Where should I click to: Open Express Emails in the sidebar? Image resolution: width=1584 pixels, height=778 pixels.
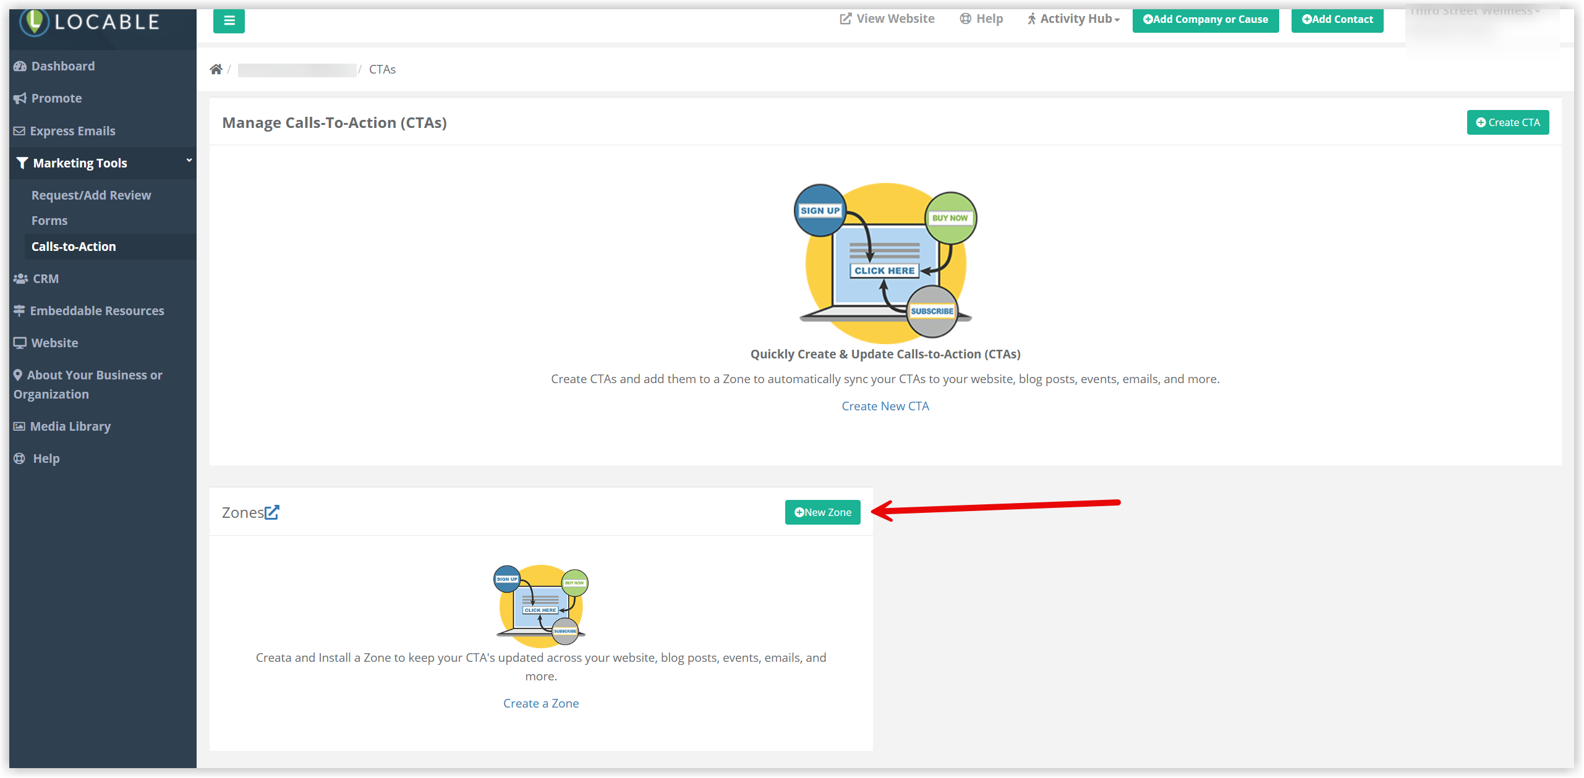(x=72, y=131)
